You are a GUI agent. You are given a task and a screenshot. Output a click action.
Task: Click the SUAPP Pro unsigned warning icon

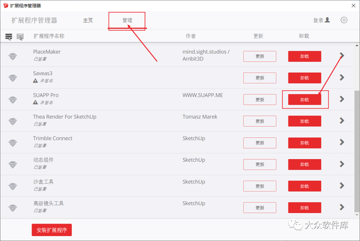pyautogui.click(x=35, y=102)
